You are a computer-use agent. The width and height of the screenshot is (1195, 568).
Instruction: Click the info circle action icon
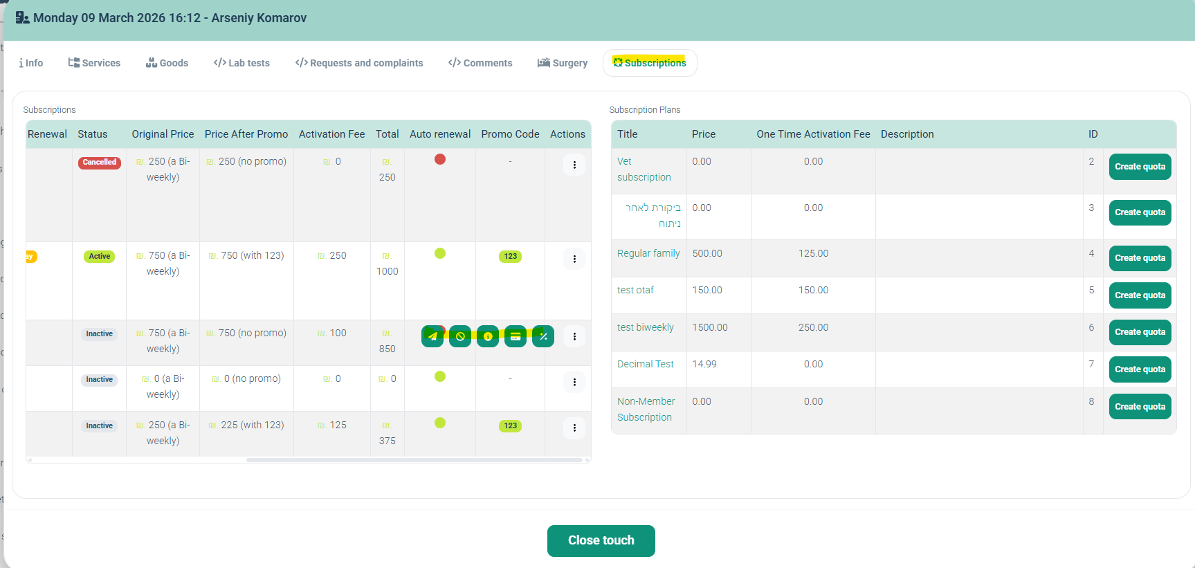[488, 336]
